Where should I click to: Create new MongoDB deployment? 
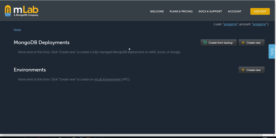[251, 43]
